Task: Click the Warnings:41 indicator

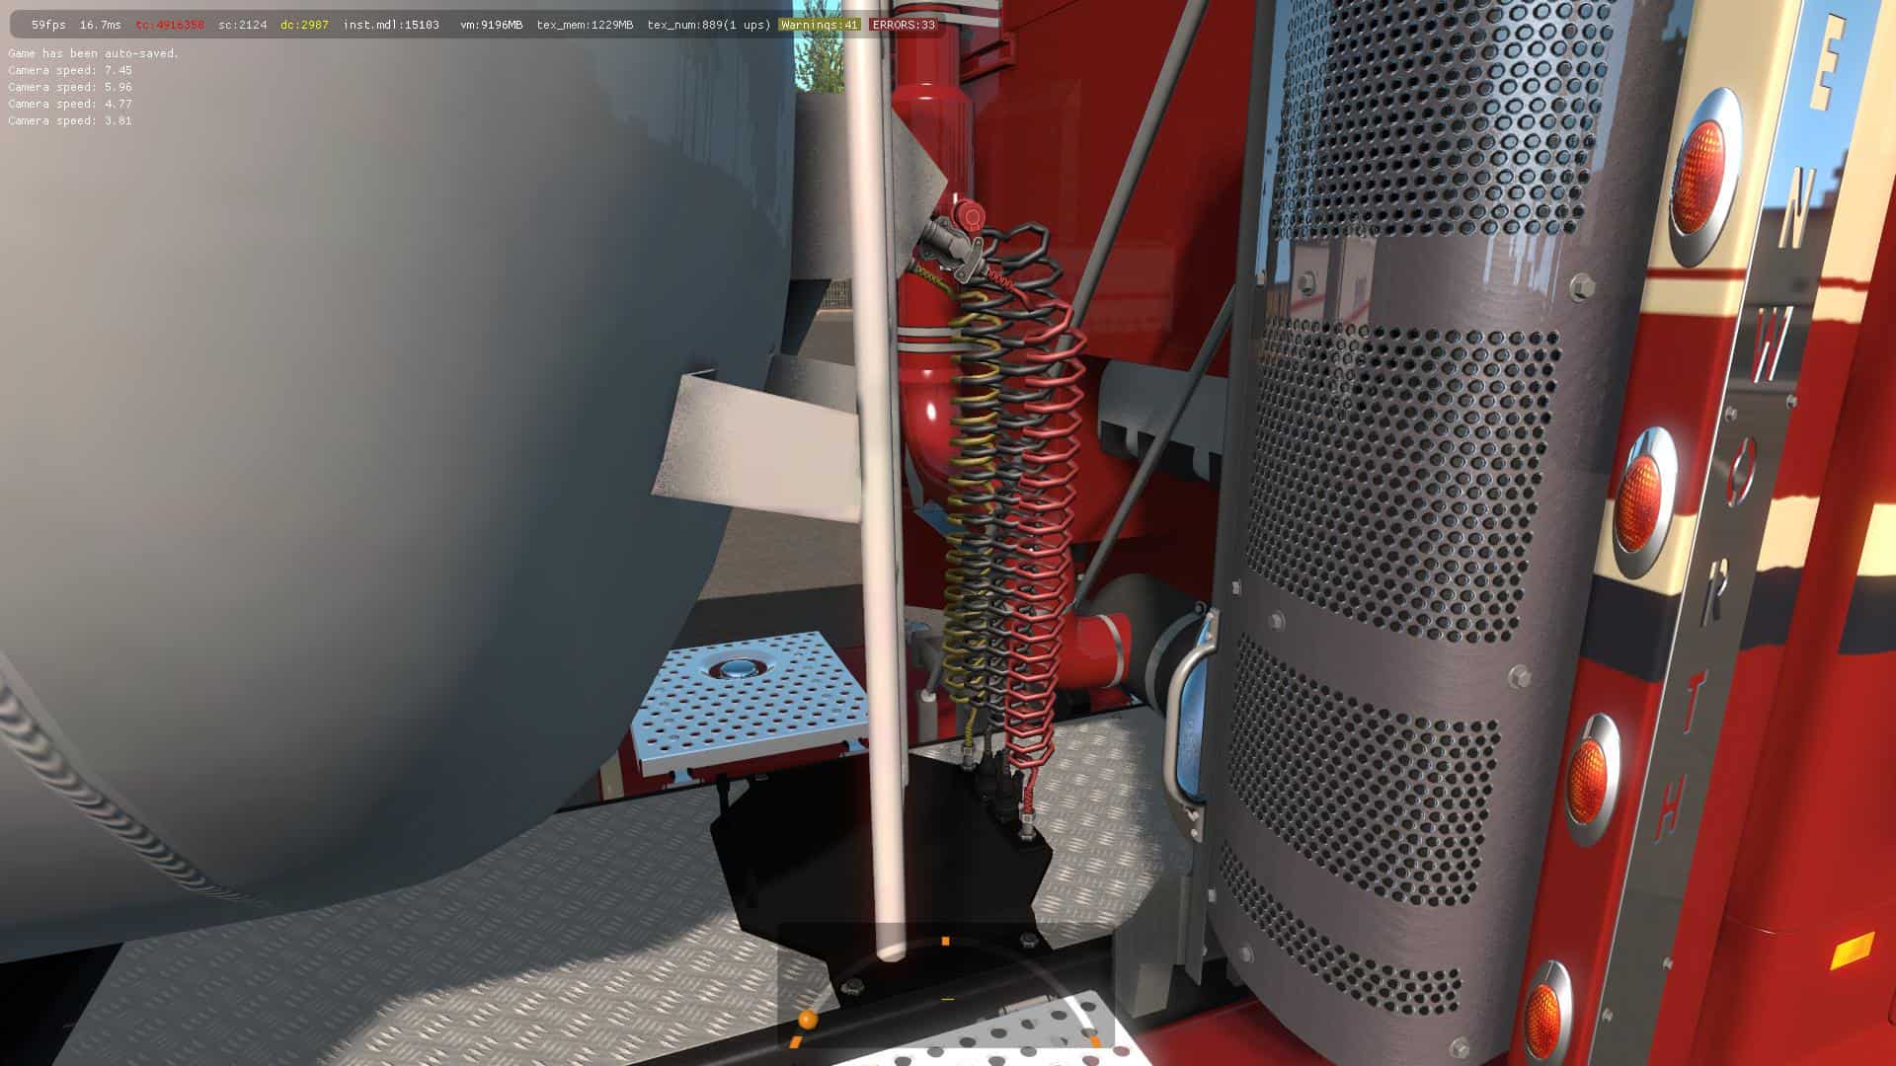Action: pos(819,25)
